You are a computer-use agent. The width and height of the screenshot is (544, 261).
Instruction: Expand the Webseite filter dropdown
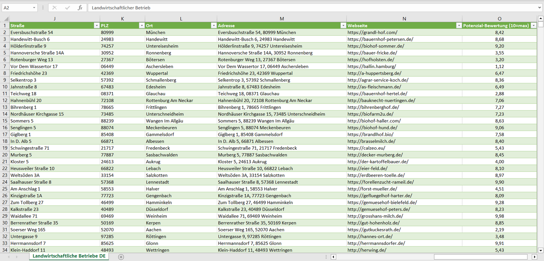point(459,26)
